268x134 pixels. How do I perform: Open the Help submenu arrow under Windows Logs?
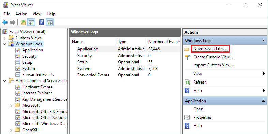point(264,91)
